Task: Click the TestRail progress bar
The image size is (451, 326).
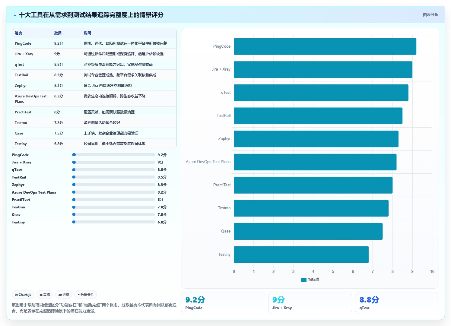Action: pyautogui.click(x=113, y=177)
